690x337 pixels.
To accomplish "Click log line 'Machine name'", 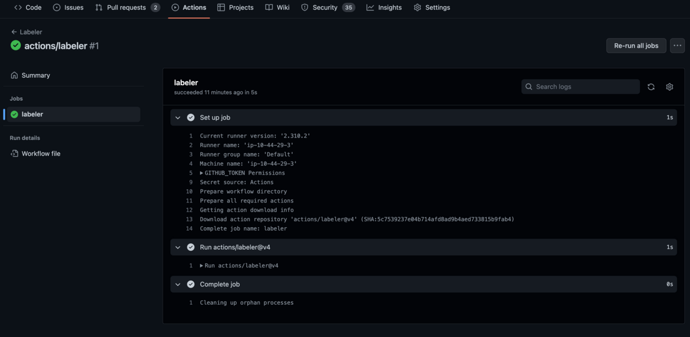I will tap(248, 164).
